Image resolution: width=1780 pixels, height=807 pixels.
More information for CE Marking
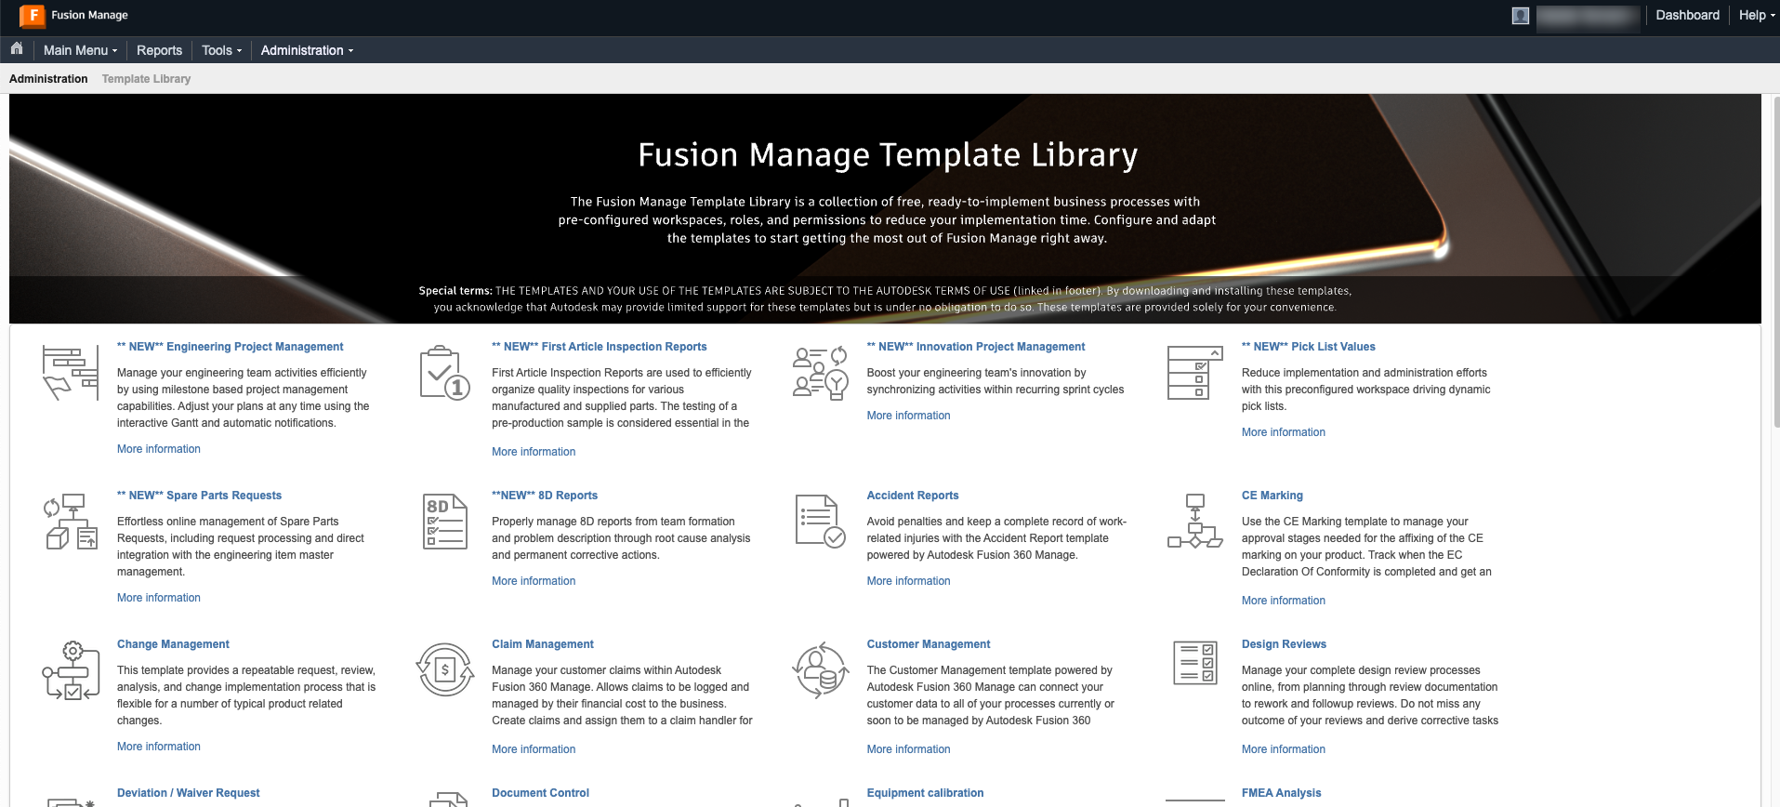pyautogui.click(x=1284, y=601)
